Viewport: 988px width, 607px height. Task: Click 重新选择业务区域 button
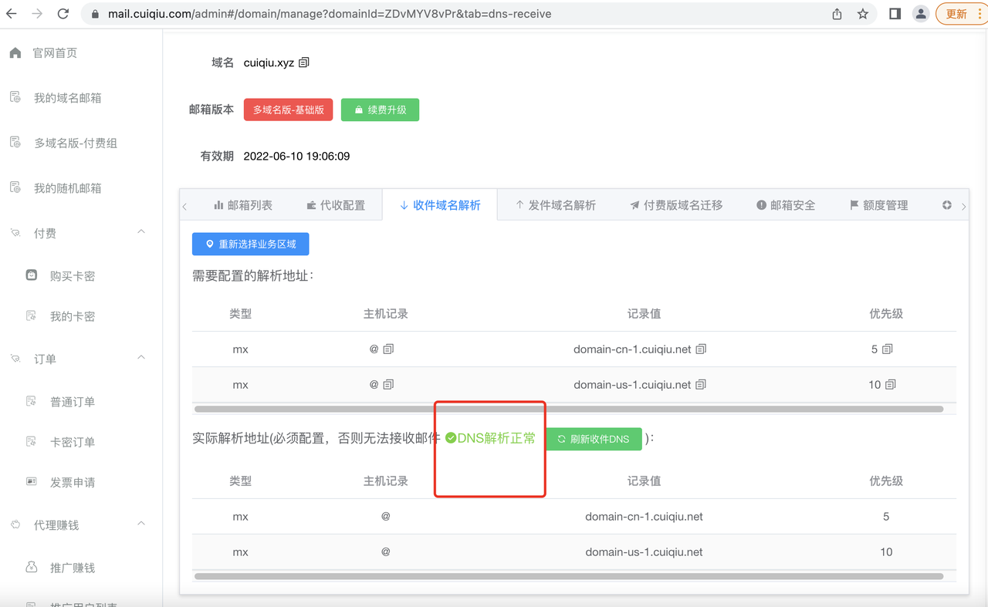(x=250, y=244)
